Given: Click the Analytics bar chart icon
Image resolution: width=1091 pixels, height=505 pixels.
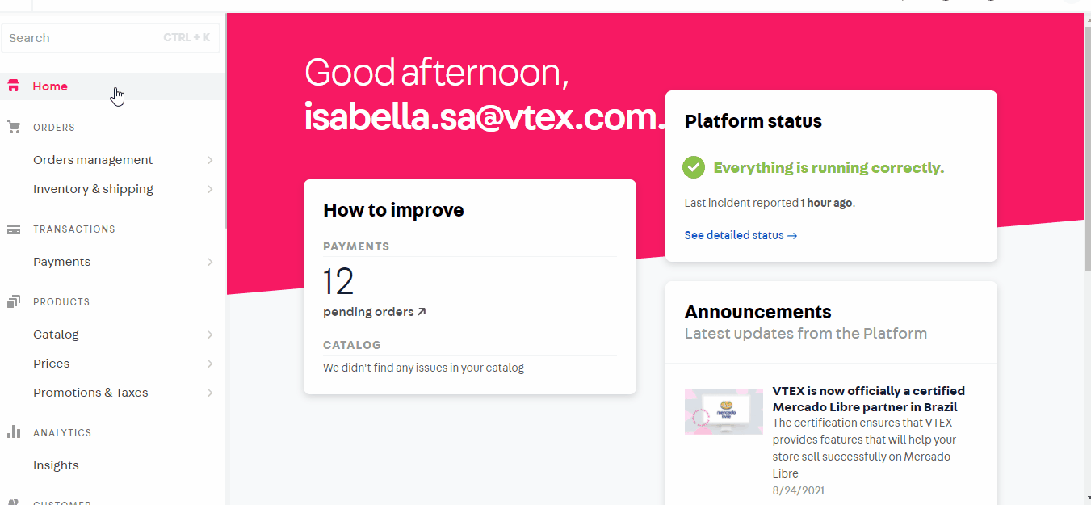Looking at the screenshot, I should [x=13, y=432].
